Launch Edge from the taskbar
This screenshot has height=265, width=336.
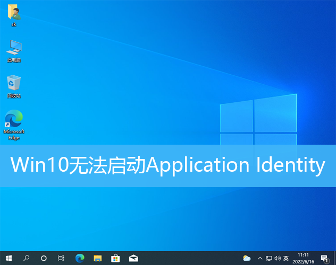pos(80,258)
